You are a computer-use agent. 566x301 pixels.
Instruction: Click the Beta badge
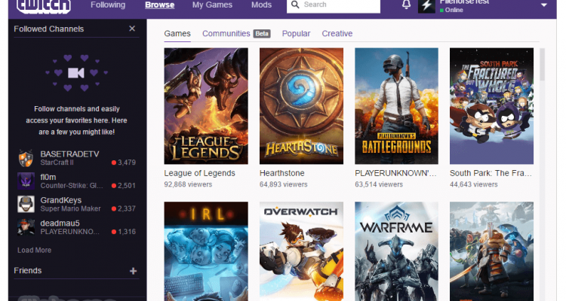pyautogui.click(x=262, y=33)
